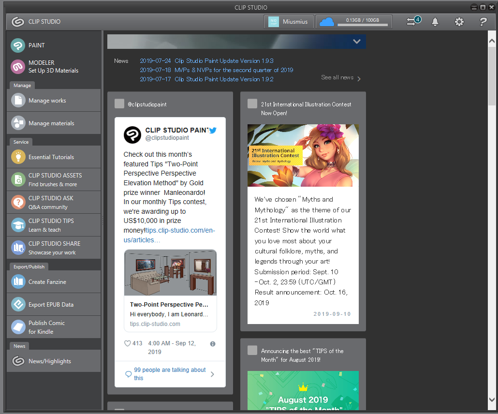The width and height of the screenshot is (498, 414).
Task: Click cloud storage usage bar 0.13GB / 100GB
Action: tap(363, 22)
